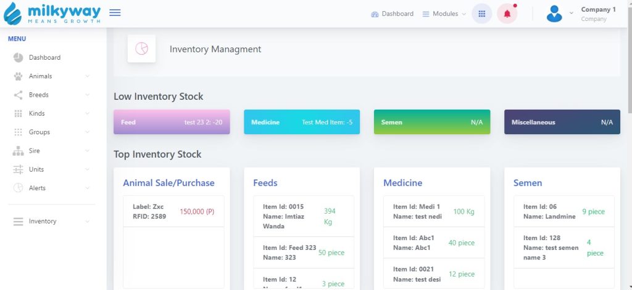Viewport: 632px width, 290px height.
Task: Expand the Modules dropdown in header
Action: coord(444,14)
